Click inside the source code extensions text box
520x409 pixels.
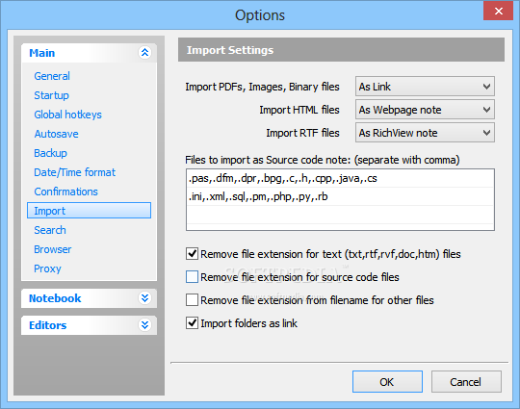[340, 199]
